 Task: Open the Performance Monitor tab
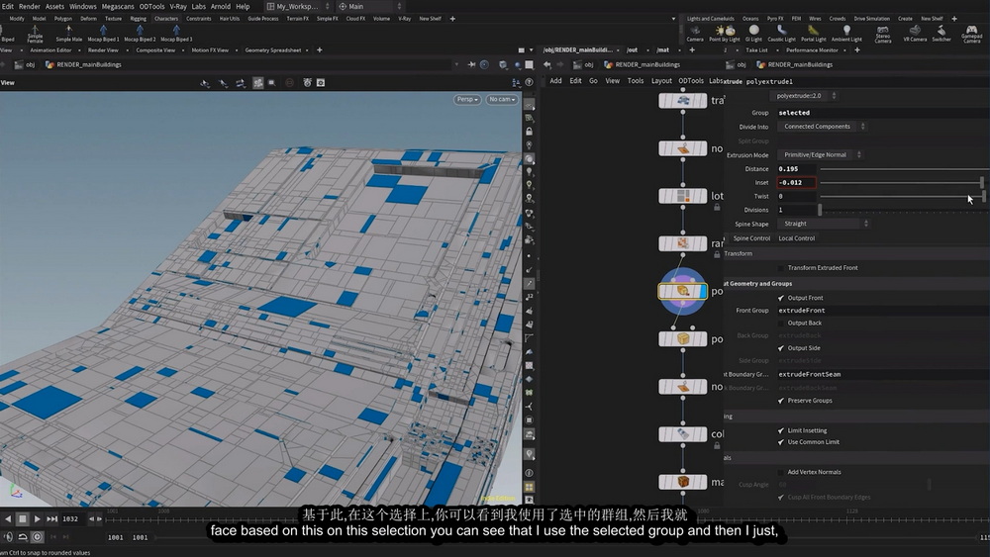812,49
